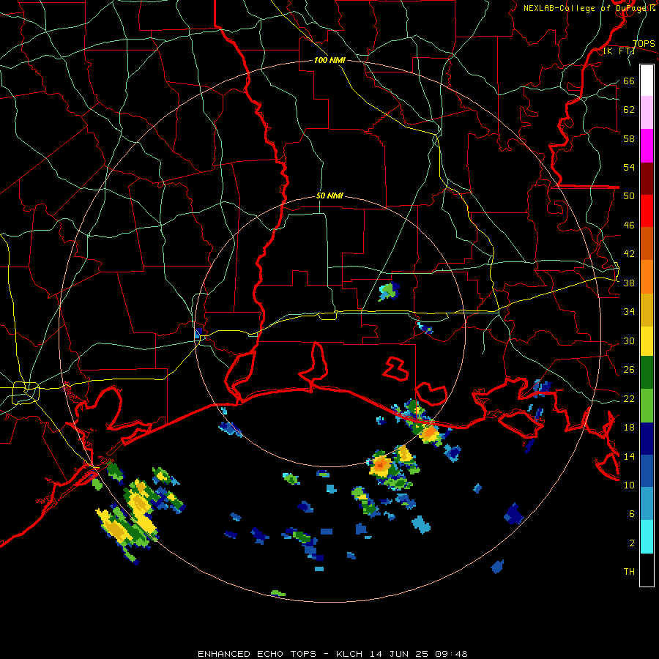Click the ENHANCED ECHO TOPS KLCH caption
Viewport: 659px width, 659px height.
pyautogui.click(x=332, y=654)
